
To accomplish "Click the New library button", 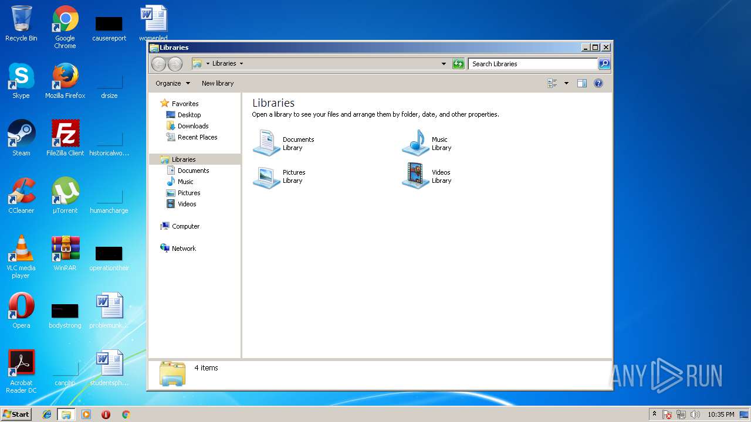I will click(218, 83).
